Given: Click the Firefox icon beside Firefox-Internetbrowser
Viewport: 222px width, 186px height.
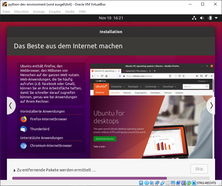Looking at the screenshot, I should pyautogui.click(x=23, y=119).
